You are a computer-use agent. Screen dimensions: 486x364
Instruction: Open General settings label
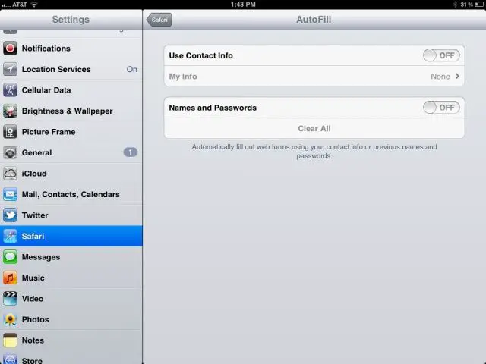point(36,152)
